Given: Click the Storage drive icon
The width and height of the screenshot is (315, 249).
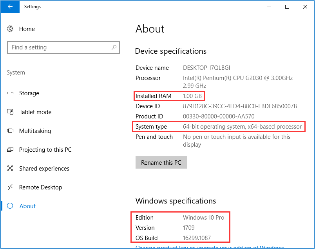Looking at the screenshot, I should tap(10, 93).
